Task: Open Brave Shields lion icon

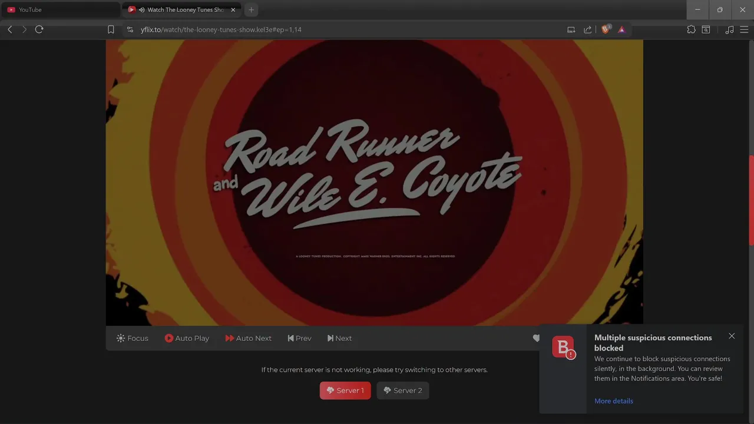Action: 606,29
